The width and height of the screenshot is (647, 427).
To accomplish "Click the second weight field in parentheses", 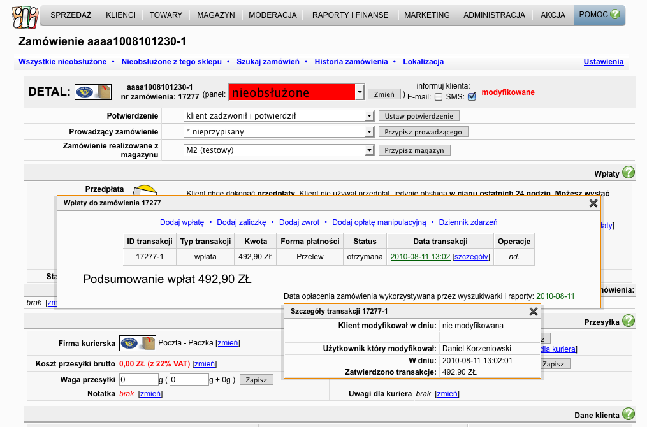I will point(189,380).
